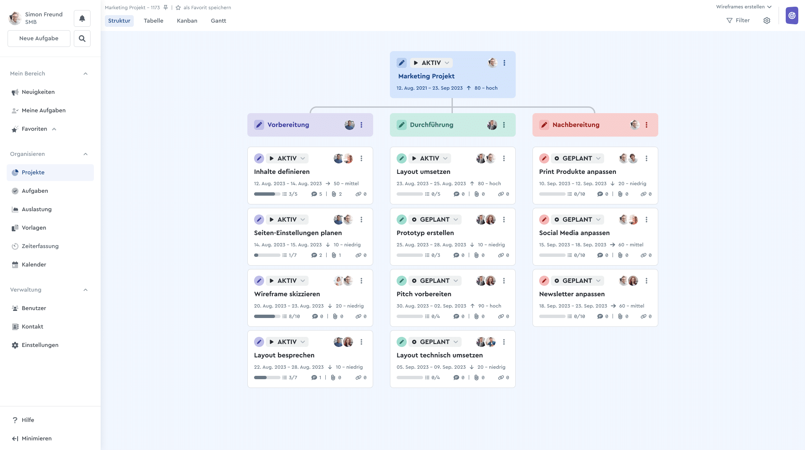Viewport: 805px width, 450px height.
Task: Open AKTIV status dropdown on Layout umsetzen
Action: pyautogui.click(x=430, y=158)
